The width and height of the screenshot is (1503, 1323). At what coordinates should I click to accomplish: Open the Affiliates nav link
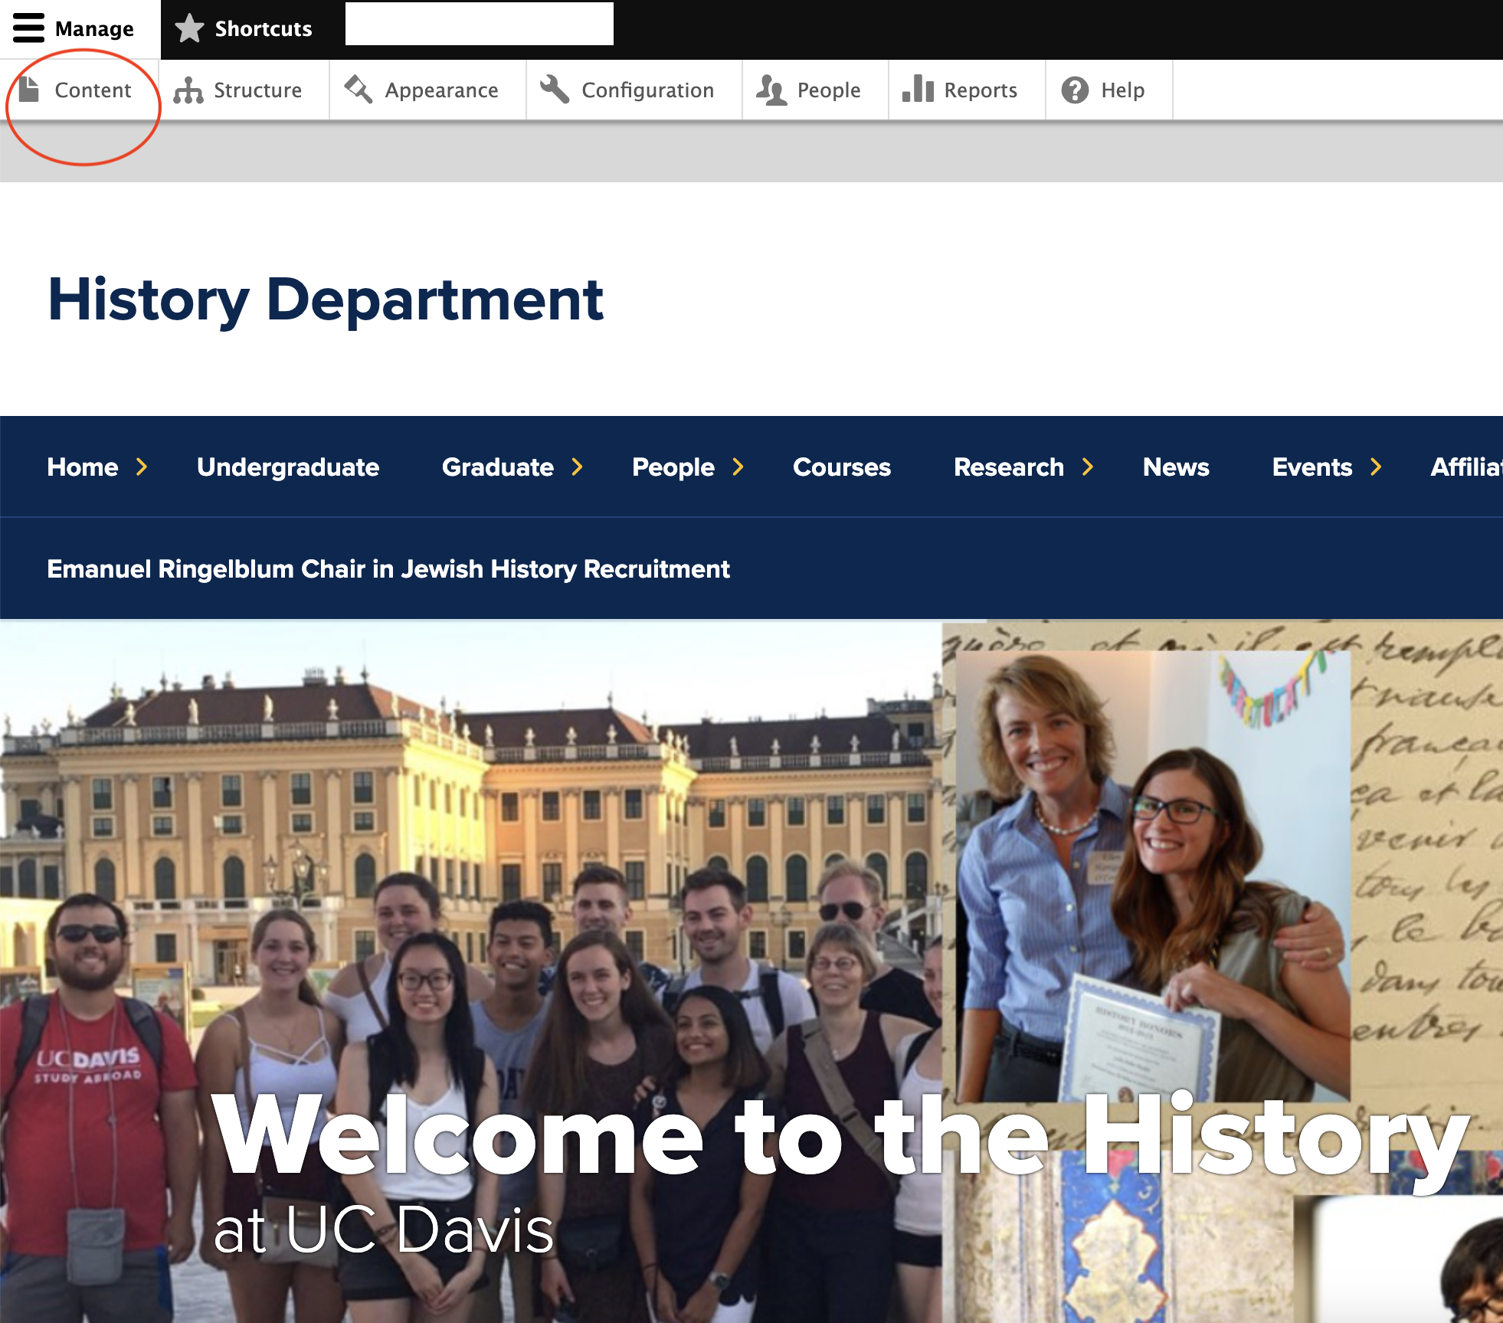tap(1466, 467)
